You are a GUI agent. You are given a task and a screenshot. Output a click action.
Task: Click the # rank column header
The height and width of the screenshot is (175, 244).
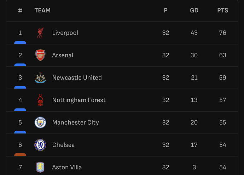[20, 10]
